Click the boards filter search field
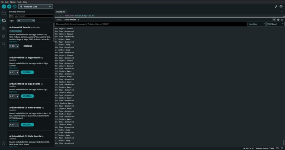The height and width of the screenshot is (150, 285). coord(31,16)
